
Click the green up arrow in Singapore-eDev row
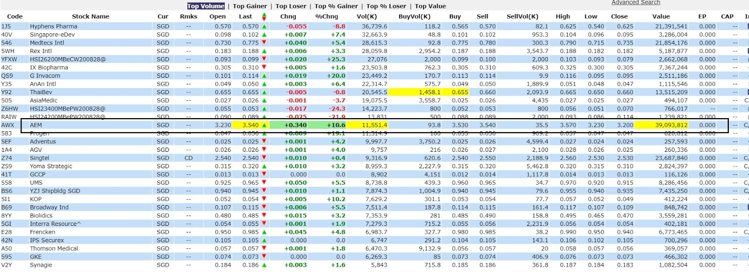264,35
